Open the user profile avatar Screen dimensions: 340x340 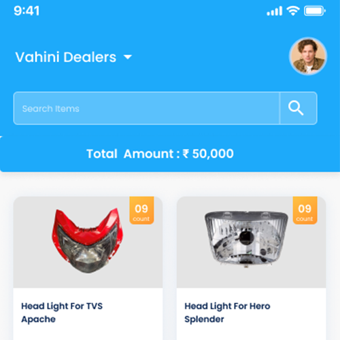[x=308, y=56]
